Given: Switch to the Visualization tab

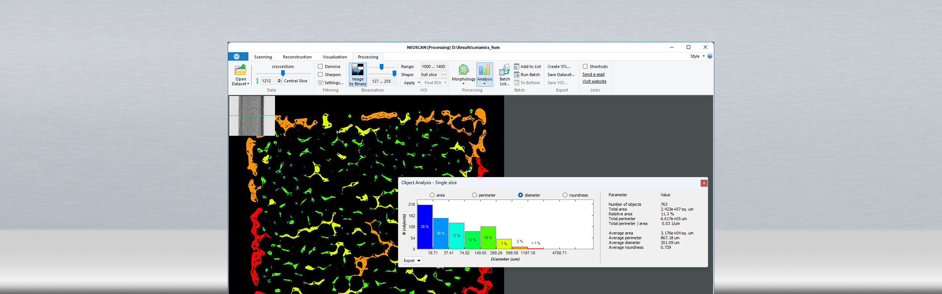Looking at the screenshot, I should coord(334,57).
